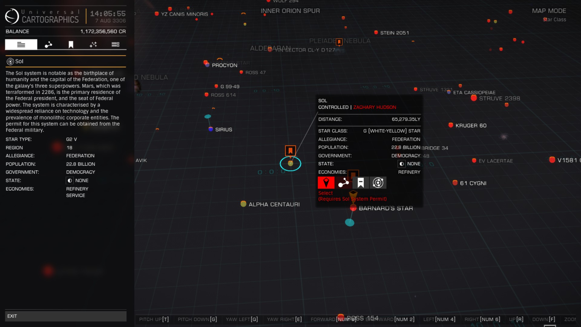
Task: Select the EV Lacertae star
Action: pos(474,160)
